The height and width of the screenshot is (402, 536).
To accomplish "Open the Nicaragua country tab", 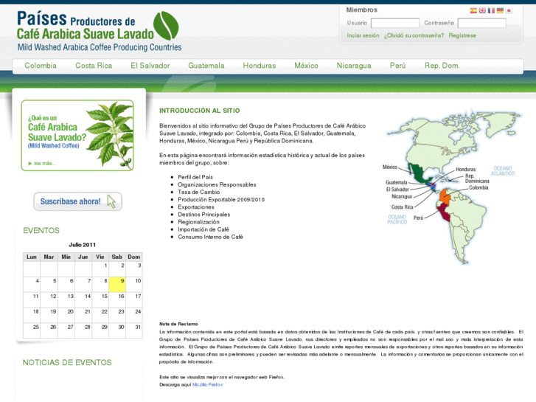I will pos(354,66).
